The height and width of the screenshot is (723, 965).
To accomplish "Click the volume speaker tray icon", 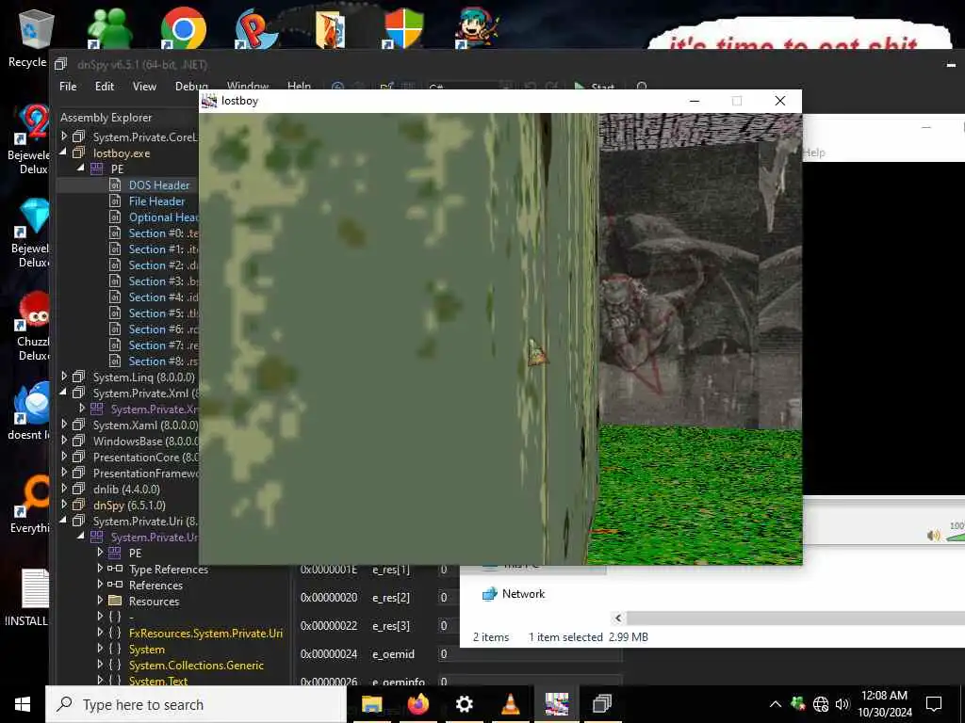I will 842,704.
